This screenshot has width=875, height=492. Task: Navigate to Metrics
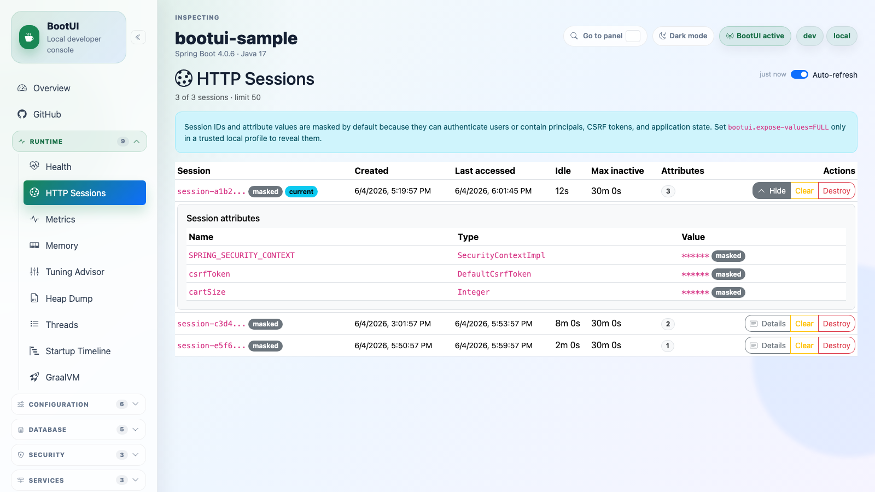pyautogui.click(x=85, y=219)
